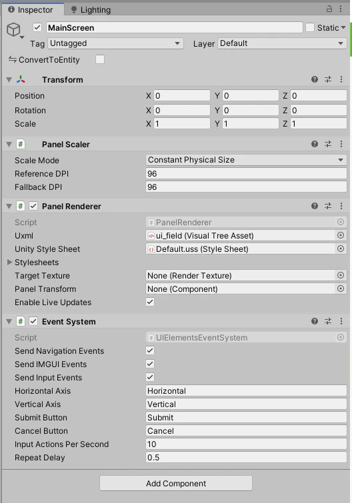Click the Vertical Axis field
This screenshot has width=352, height=503.
246,404
